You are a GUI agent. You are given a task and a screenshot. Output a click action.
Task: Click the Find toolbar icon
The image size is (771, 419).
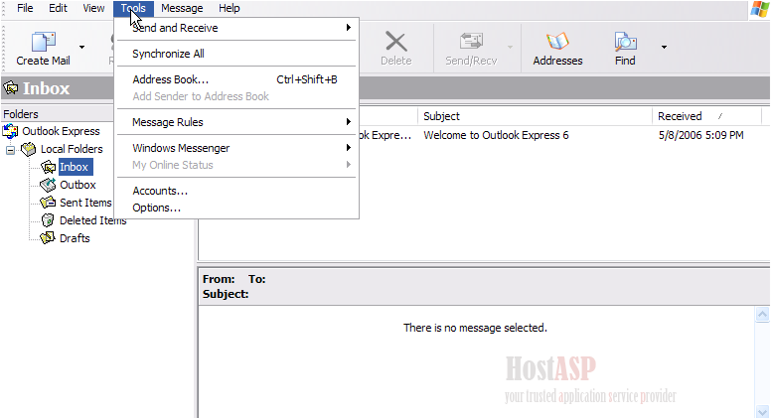pyautogui.click(x=625, y=42)
